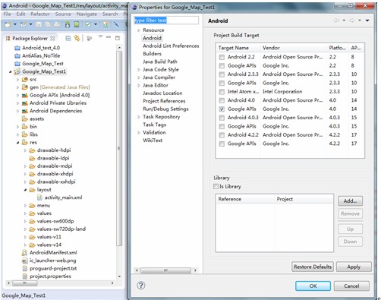Expand the Java Code Style node
The width and height of the screenshot is (381, 300).
(139, 70)
